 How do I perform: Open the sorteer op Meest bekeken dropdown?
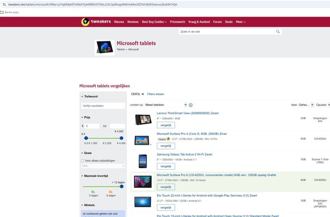pos(166,105)
